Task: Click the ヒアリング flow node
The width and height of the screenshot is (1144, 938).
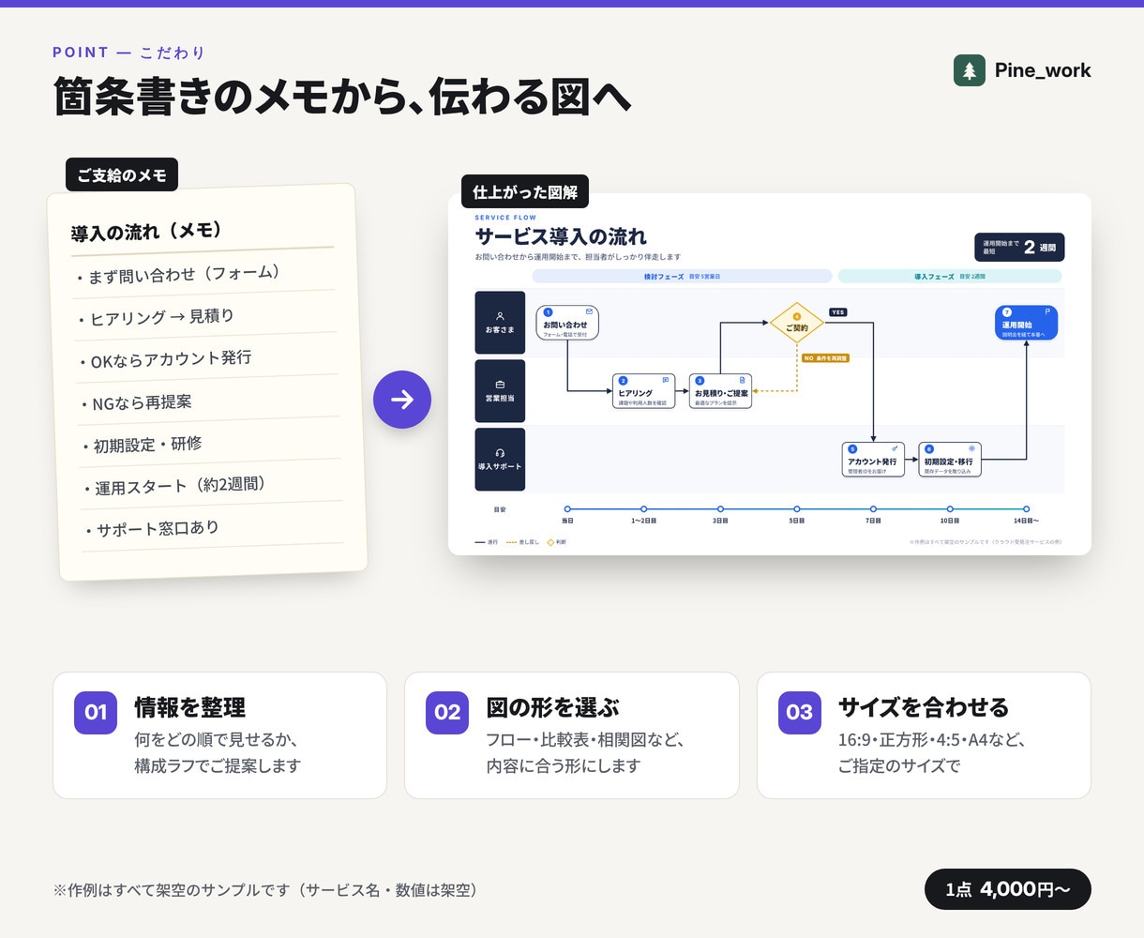Action: click(x=644, y=391)
